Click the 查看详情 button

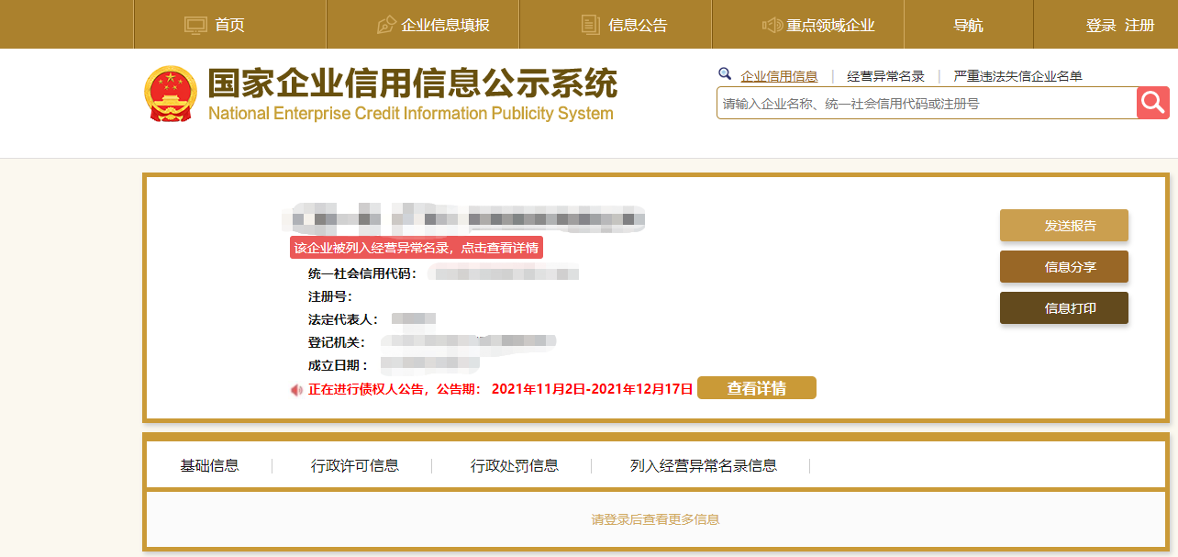[757, 388]
